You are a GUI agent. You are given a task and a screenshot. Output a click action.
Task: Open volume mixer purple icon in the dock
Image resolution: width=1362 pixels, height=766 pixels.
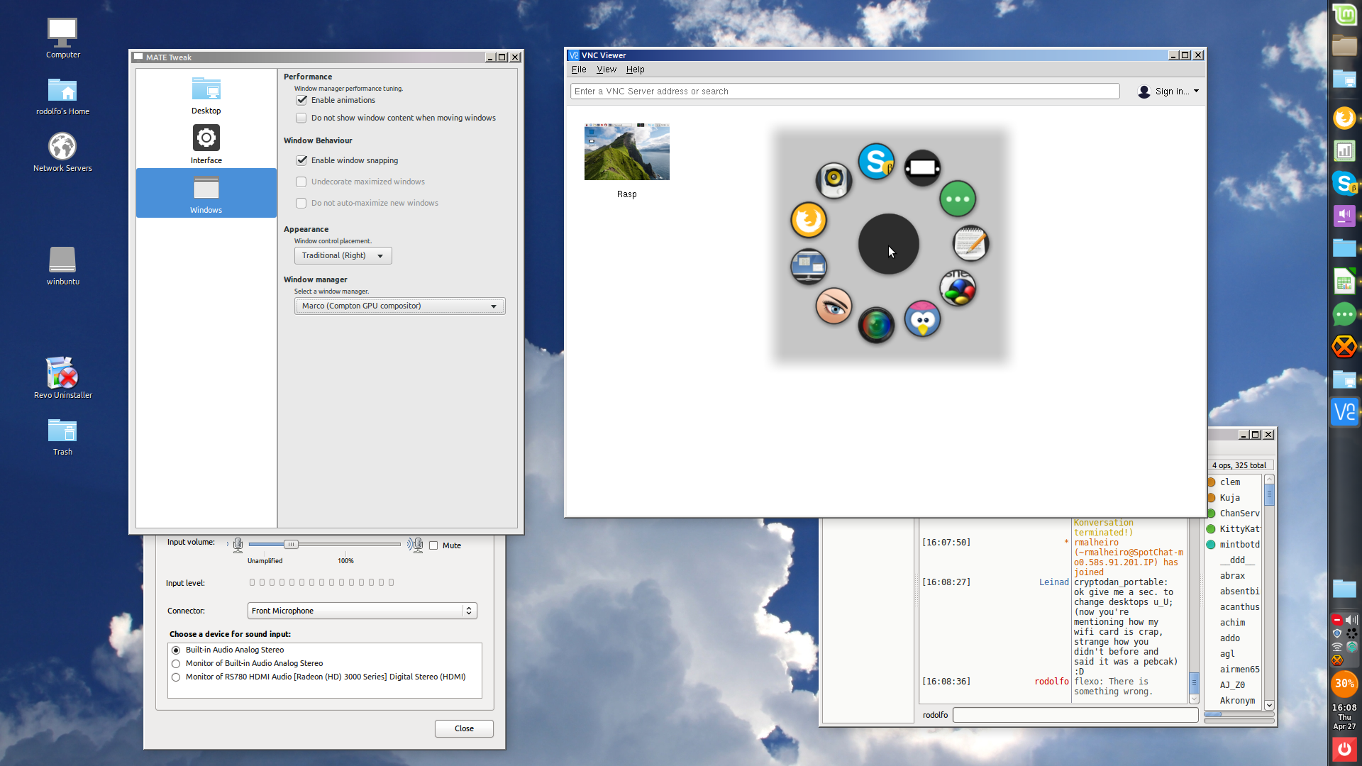pos(1344,216)
